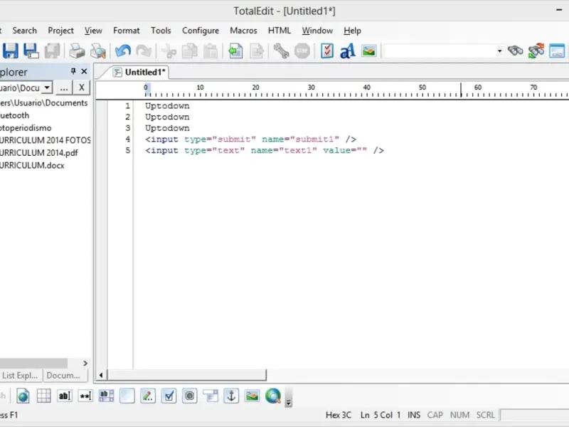Open the font 'A' icon in toolbar
The width and height of the screenshot is (569, 427).
click(347, 51)
